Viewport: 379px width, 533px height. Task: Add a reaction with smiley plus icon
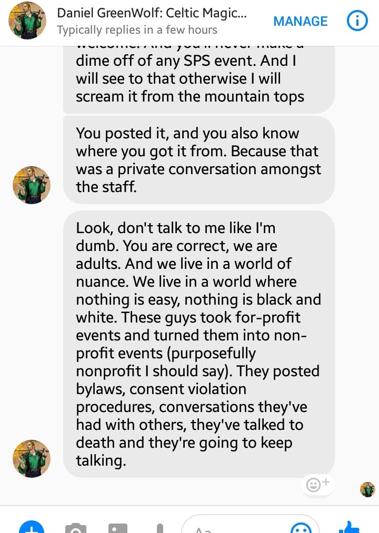click(x=317, y=484)
